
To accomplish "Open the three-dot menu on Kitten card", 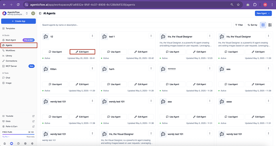I will [x=92, y=69].
